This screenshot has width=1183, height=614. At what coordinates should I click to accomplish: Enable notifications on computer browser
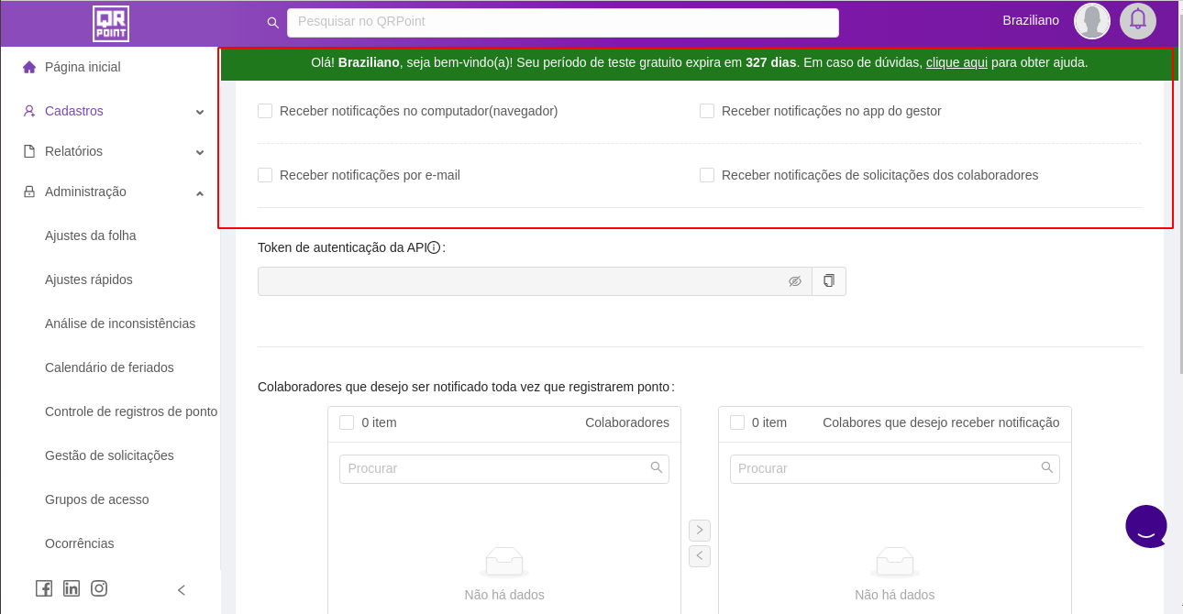pos(265,111)
